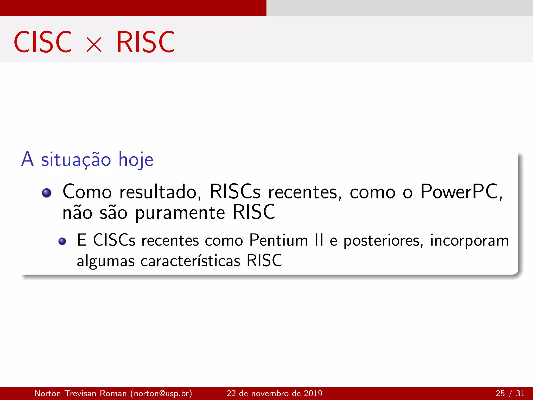Viewport: 533px width, 400px height.
Task: Click the first blue bullet sphere
Action: point(47,193)
